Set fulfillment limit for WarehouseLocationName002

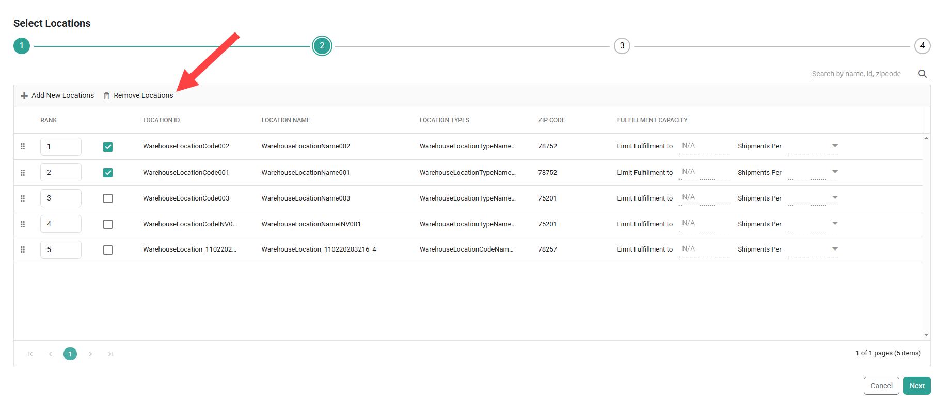point(704,146)
